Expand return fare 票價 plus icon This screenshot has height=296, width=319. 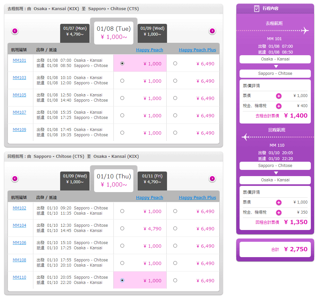tap(279, 202)
